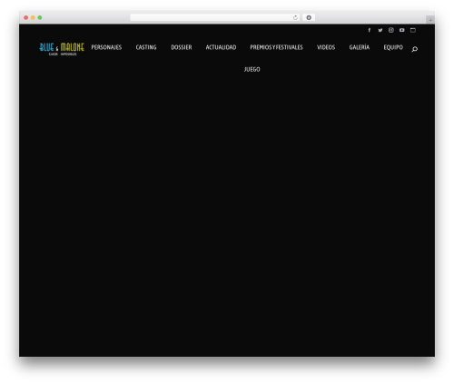Open the site search magnifier
The height and width of the screenshot is (384, 454).
click(415, 49)
